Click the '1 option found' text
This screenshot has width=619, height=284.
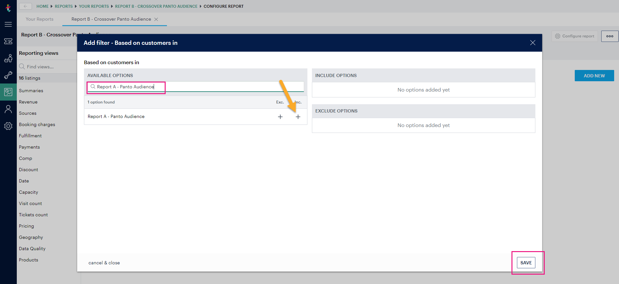point(101,102)
